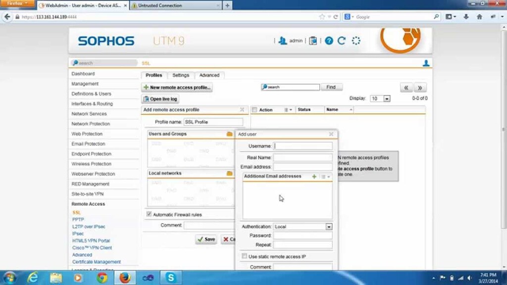Image resolution: width=507 pixels, height=285 pixels.
Task: Open the admin user menu icon
Action: [283, 41]
